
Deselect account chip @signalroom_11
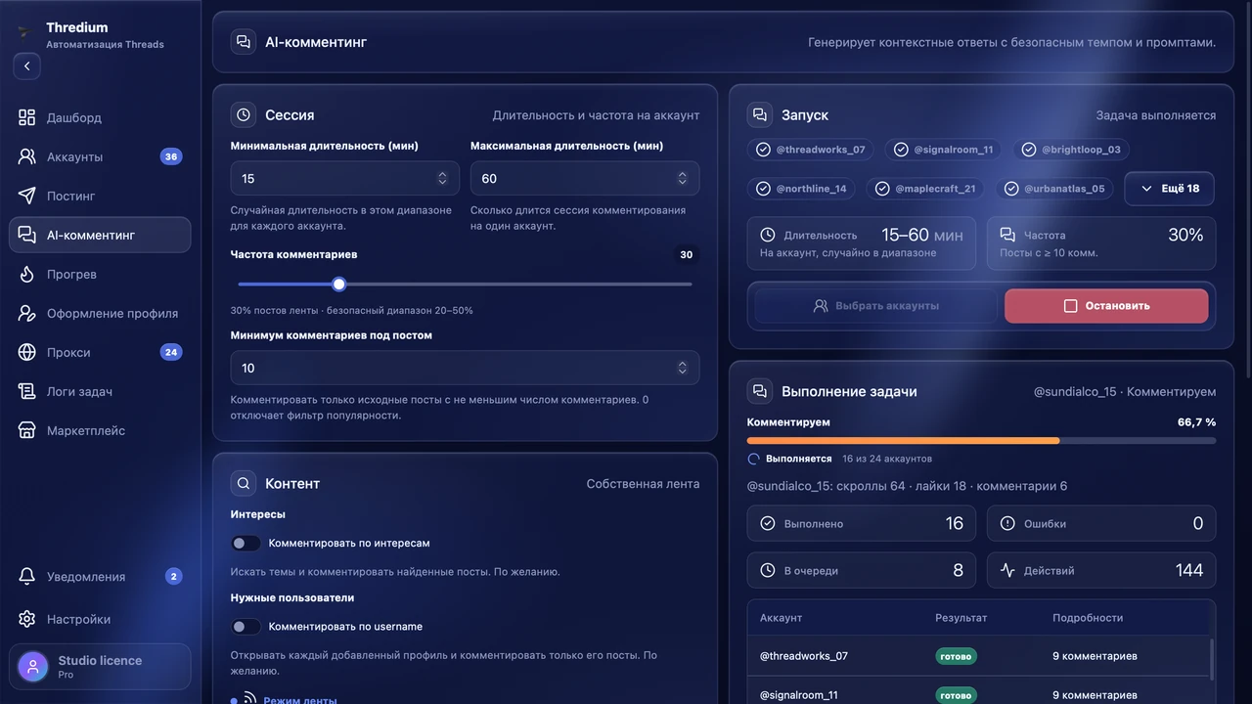coord(944,150)
